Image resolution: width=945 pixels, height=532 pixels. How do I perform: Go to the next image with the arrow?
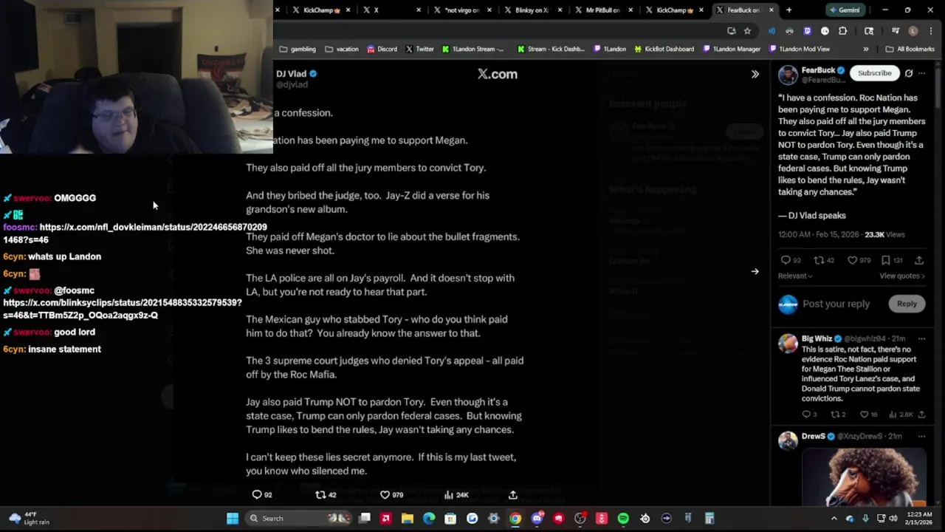755,271
